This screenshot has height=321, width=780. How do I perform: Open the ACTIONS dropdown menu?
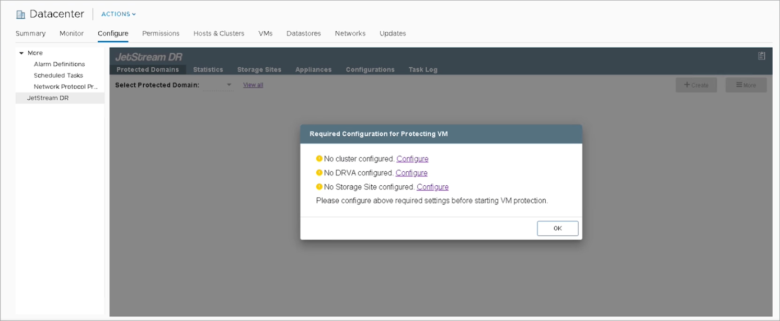[x=118, y=14]
